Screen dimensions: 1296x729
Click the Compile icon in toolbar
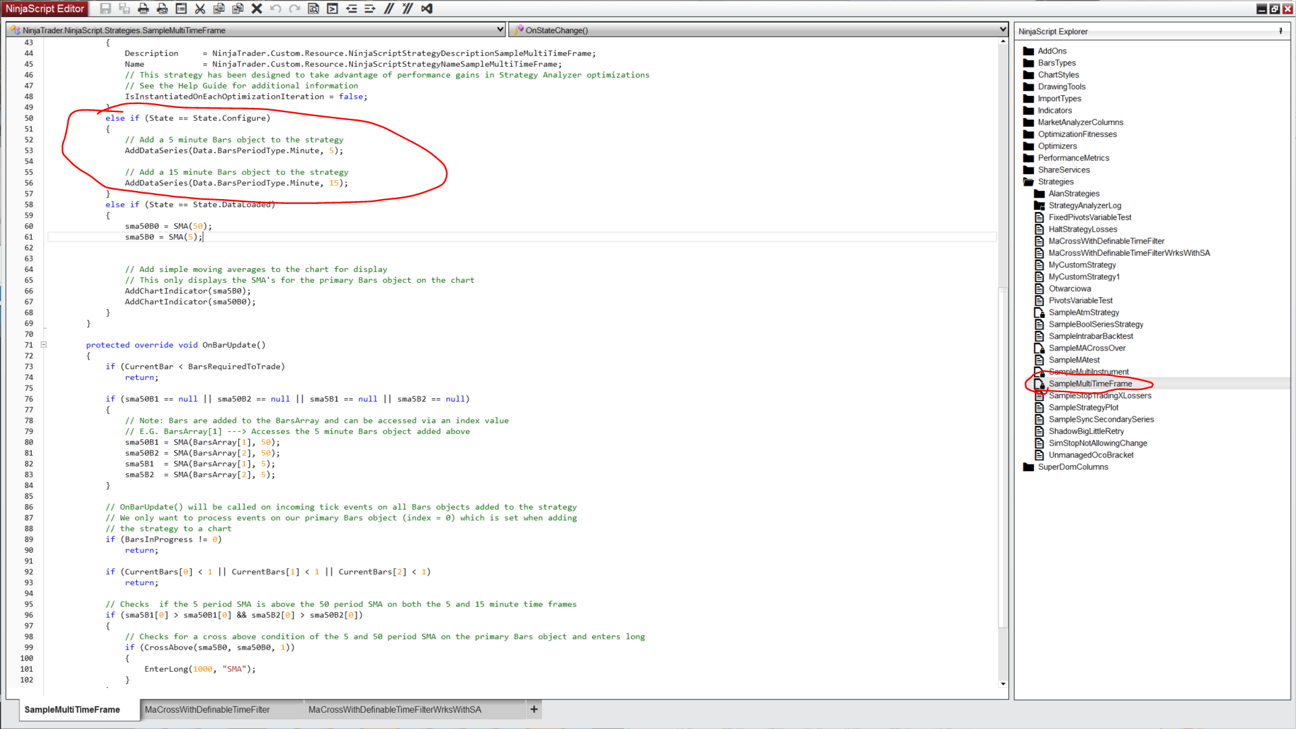click(332, 9)
